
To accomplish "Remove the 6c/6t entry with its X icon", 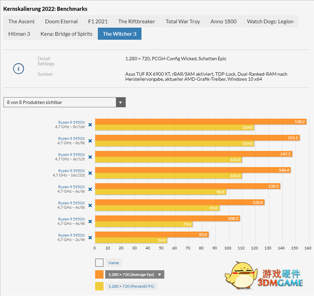I will (90, 189).
